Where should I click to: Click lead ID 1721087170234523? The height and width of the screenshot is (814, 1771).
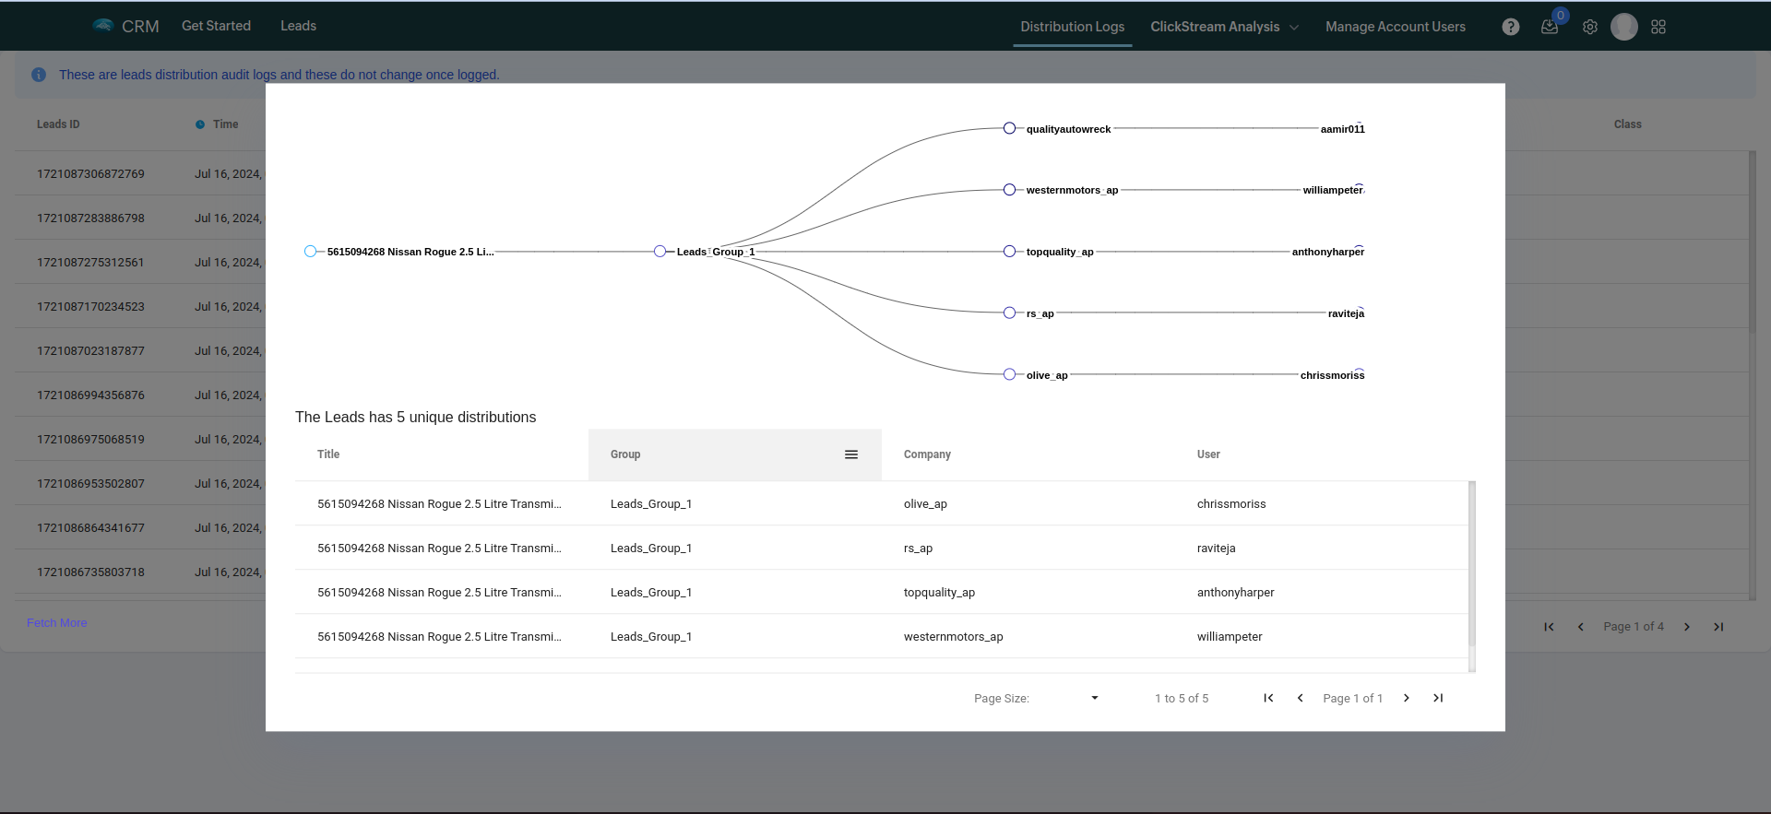click(x=90, y=307)
